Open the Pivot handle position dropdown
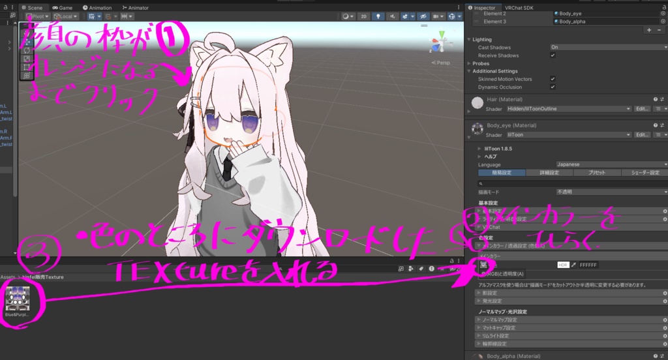This screenshot has width=668, height=360. (37, 16)
